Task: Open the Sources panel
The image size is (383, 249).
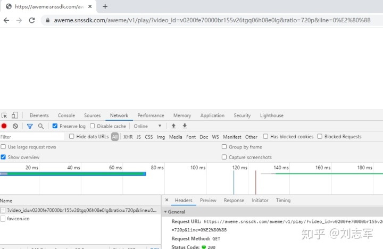Action: 93,115
